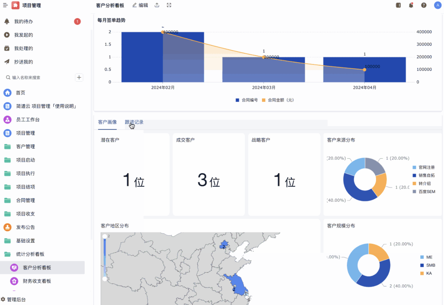This screenshot has width=444, height=305.
Task: Collapse the 统计分析看板 folder
Action: pyautogui.click(x=30, y=254)
